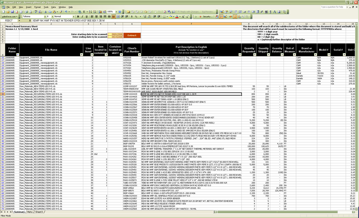Sort descending Z to A
The height and width of the screenshot is (218, 359).
tap(95, 12)
